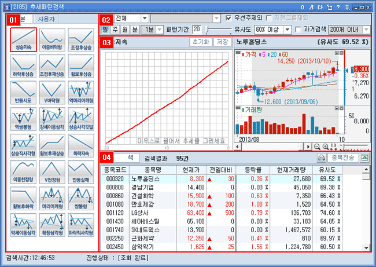Select the 하락후상승 pattern icon

coord(23,66)
